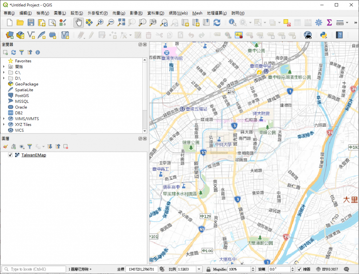Click New Shapefile Layer icon
Image resolution: width=359 pixels, height=274 pixels.
point(31,35)
